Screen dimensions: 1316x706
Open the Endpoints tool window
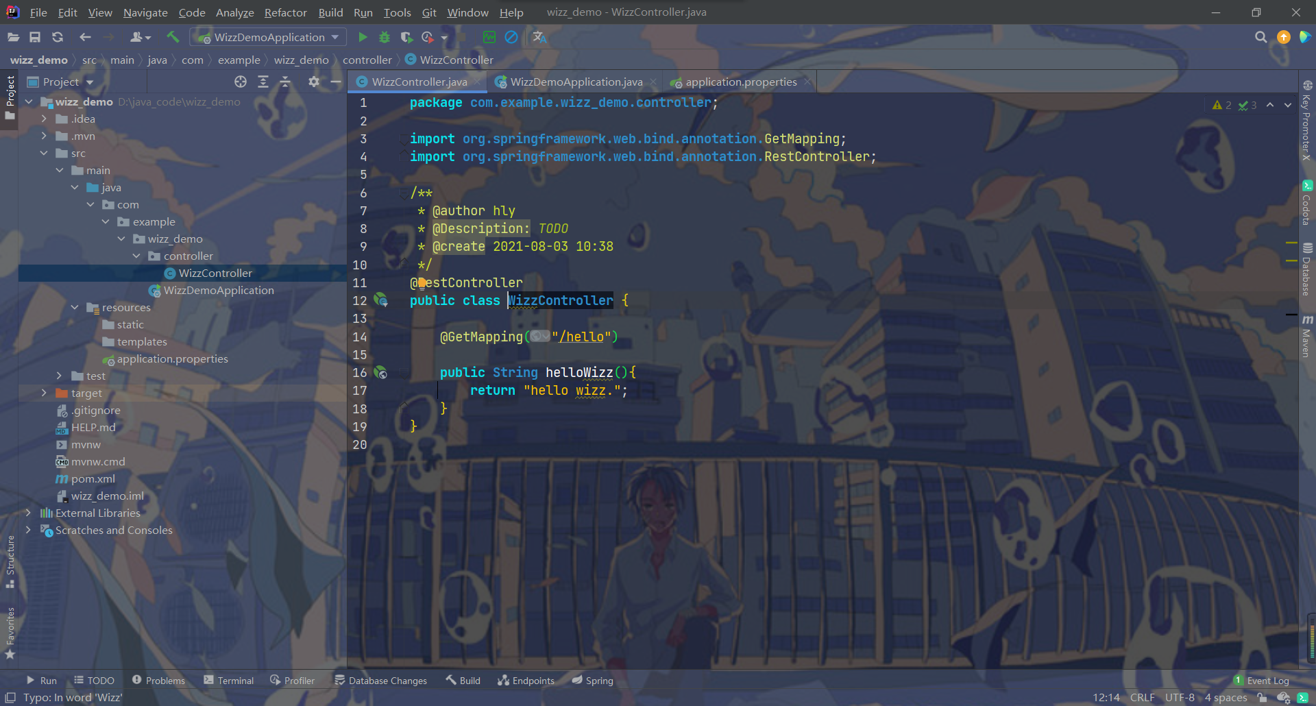526,681
